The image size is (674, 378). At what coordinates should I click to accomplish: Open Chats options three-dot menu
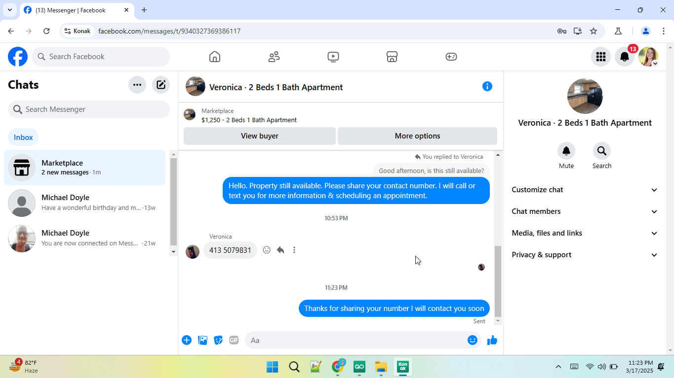coord(137,85)
